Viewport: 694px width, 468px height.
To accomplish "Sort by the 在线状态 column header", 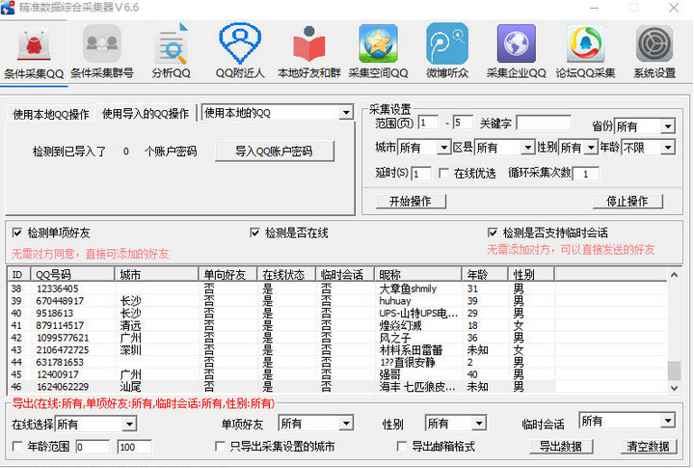I will (x=286, y=275).
